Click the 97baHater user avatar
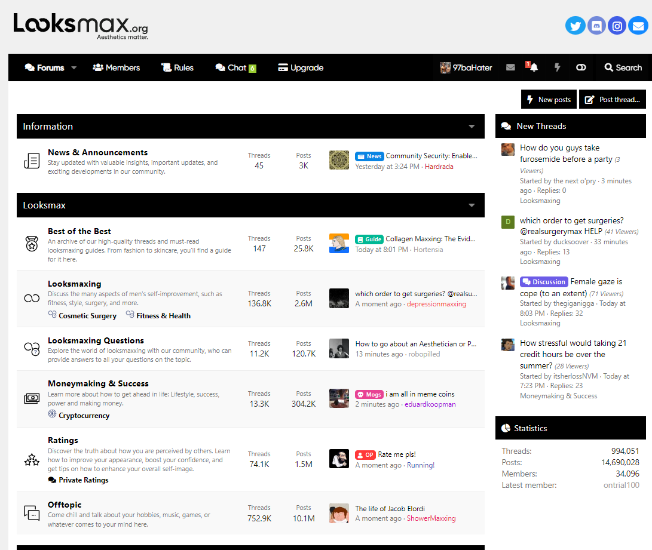 [x=445, y=67]
